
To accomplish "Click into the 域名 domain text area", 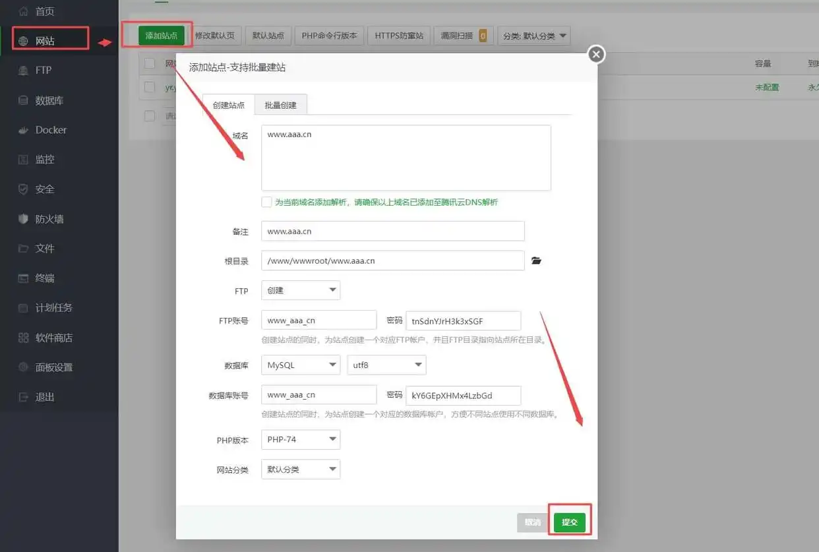I will coord(406,158).
